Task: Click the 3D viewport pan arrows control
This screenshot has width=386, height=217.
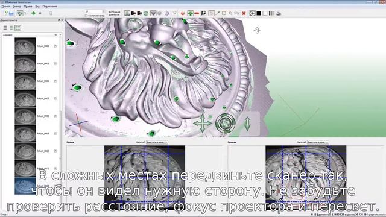Action: tap(203, 123)
